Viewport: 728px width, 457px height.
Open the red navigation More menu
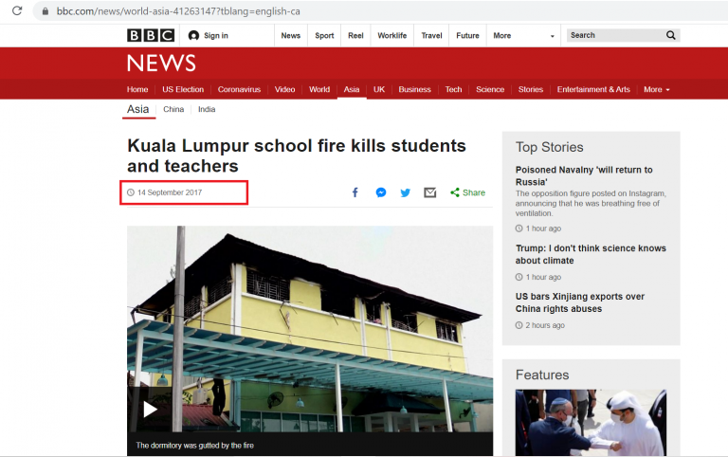pyautogui.click(x=657, y=89)
